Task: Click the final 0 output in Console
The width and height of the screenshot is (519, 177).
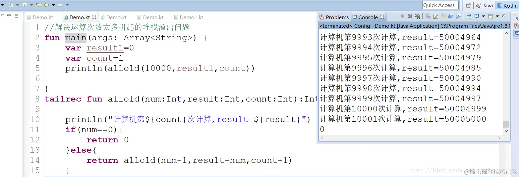Action: (322, 129)
